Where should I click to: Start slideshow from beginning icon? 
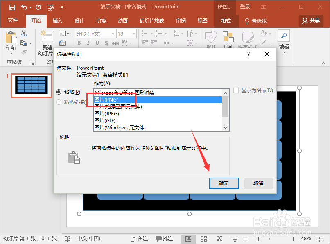50,8
